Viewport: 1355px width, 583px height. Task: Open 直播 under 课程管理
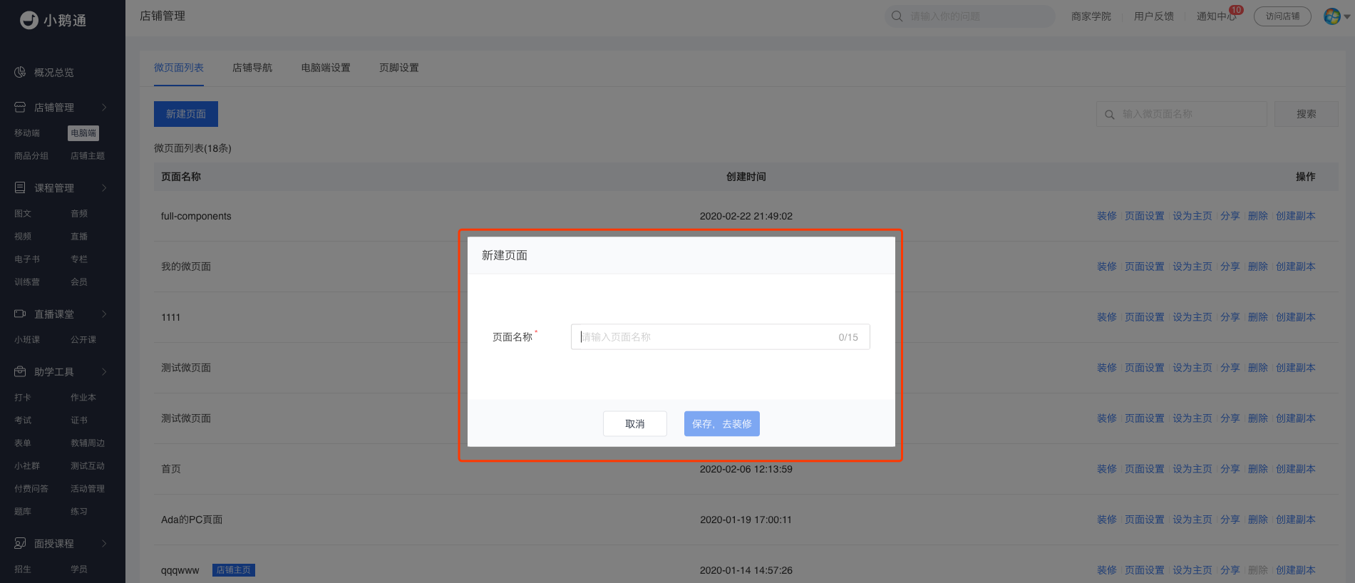79,237
